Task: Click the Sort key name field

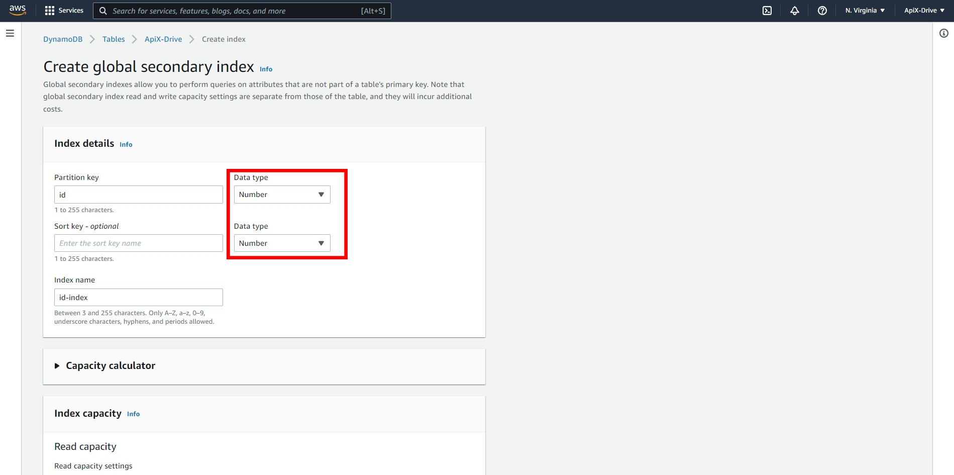Action: tap(139, 243)
